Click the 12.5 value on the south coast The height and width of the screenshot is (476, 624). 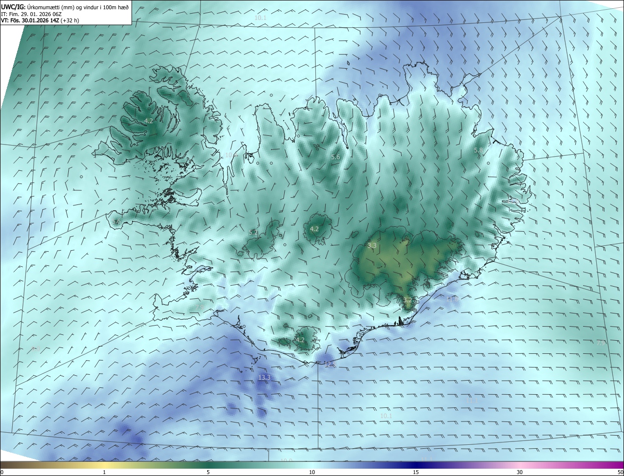[x=330, y=364]
